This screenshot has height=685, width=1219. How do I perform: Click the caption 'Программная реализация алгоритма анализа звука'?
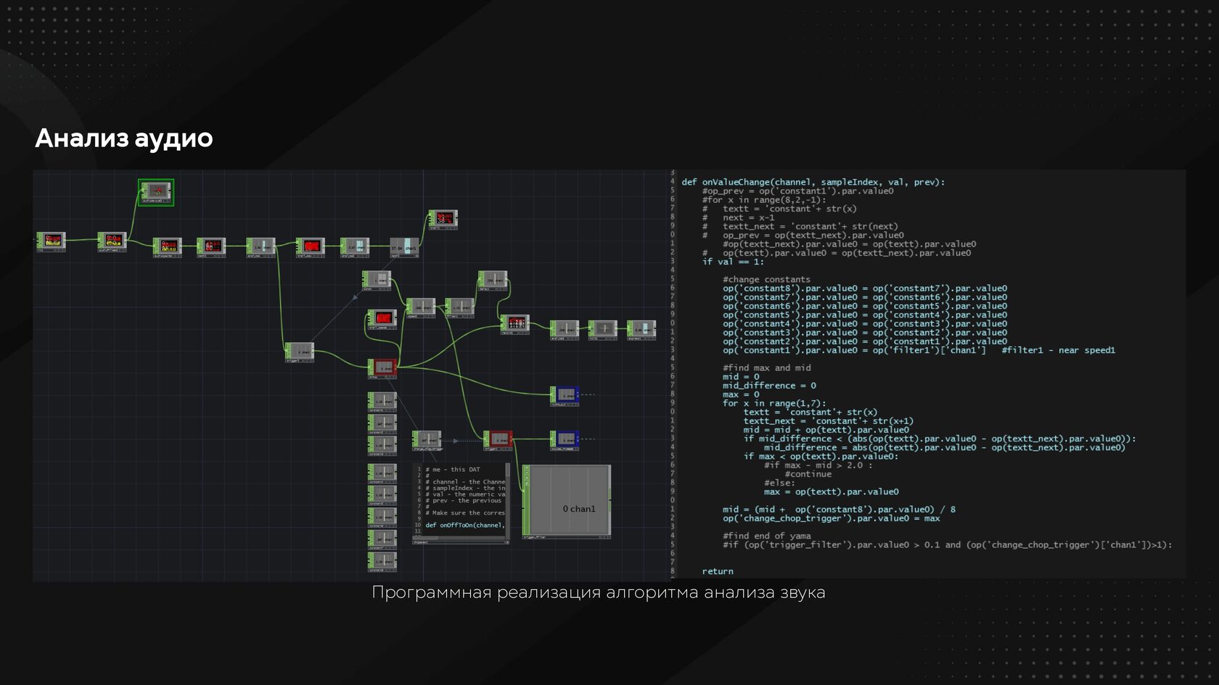tap(599, 592)
